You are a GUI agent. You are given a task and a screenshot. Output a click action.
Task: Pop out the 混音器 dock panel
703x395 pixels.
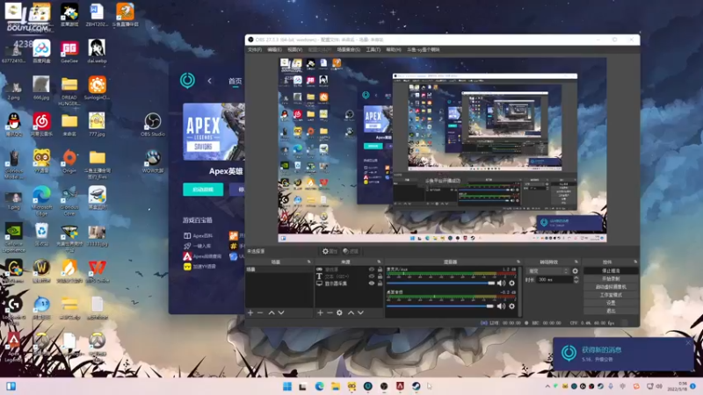click(x=518, y=262)
